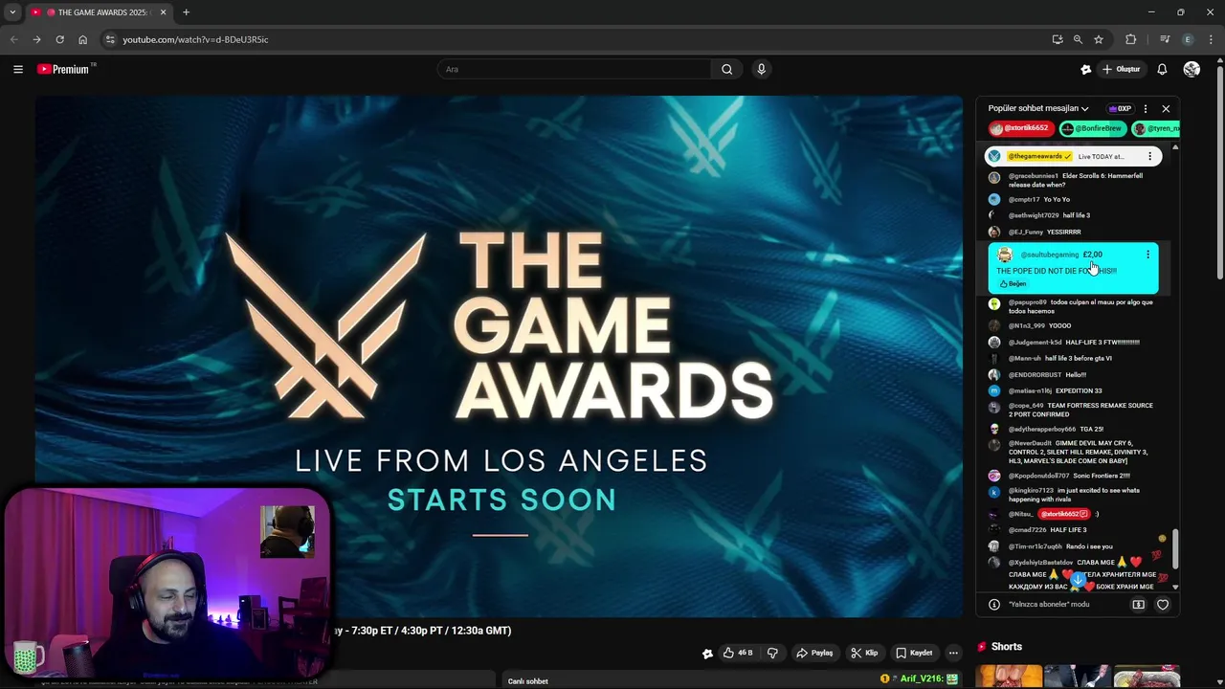
Task: Open the 0XP points badge
Action: (1120, 108)
